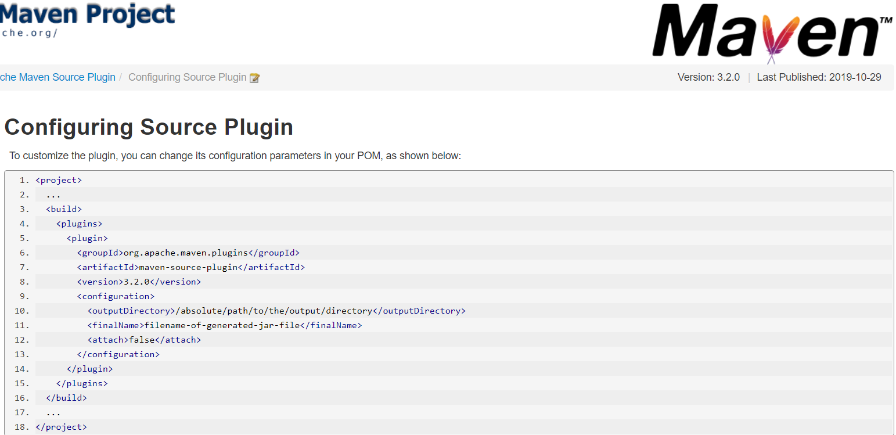Click the opening <build> tag on line 3
896x435 pixels.
[x=64, y=209]
